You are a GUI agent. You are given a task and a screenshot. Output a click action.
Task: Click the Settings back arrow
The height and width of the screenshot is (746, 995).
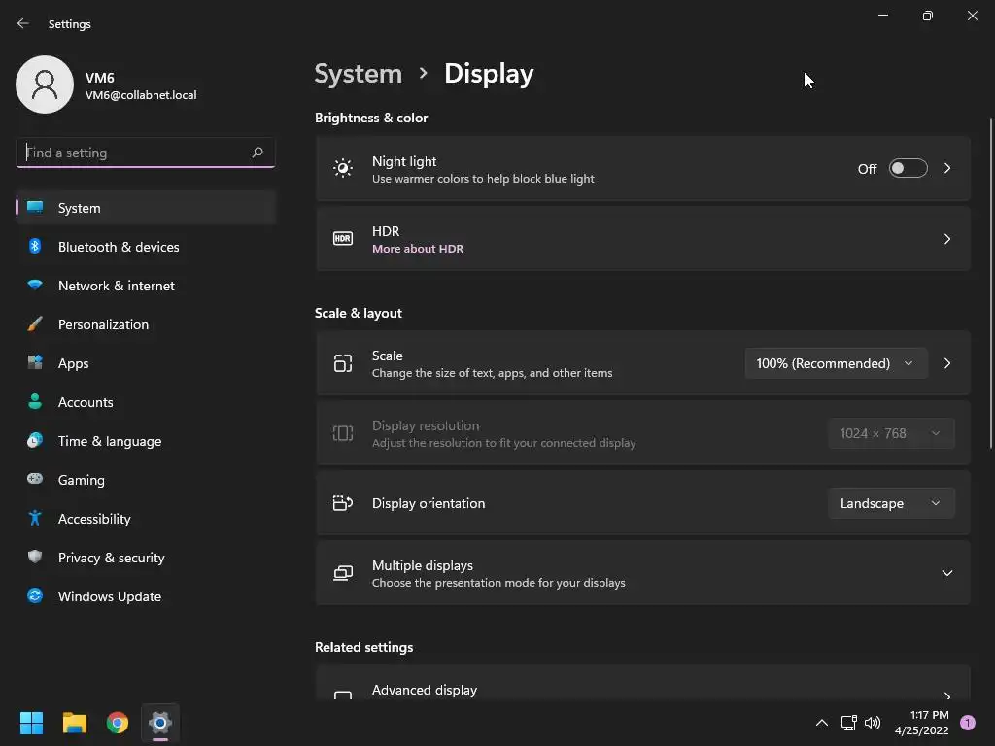(23, 23)
